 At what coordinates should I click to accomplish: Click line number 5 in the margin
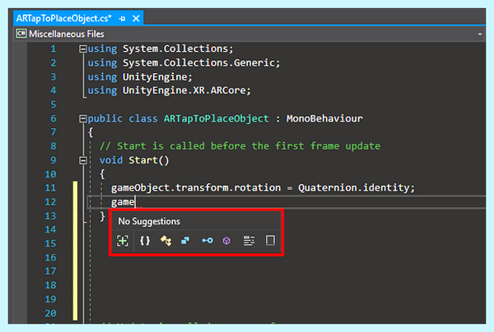pyautogui.click(x=54, y=104)
